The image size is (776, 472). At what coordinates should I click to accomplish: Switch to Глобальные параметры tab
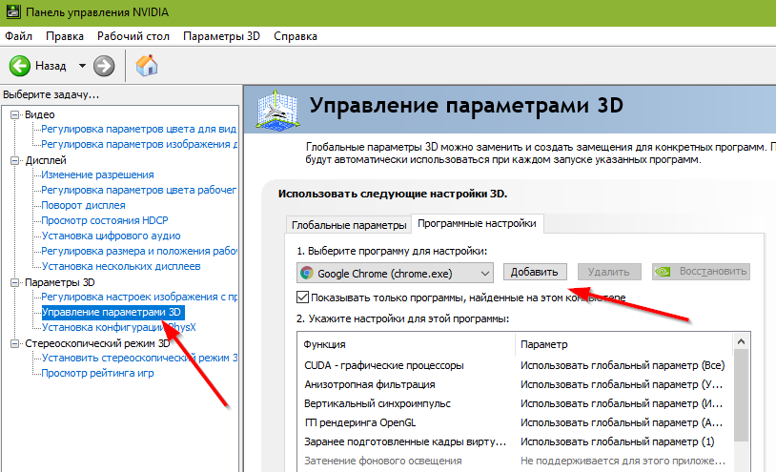click(x=348, y=225)
